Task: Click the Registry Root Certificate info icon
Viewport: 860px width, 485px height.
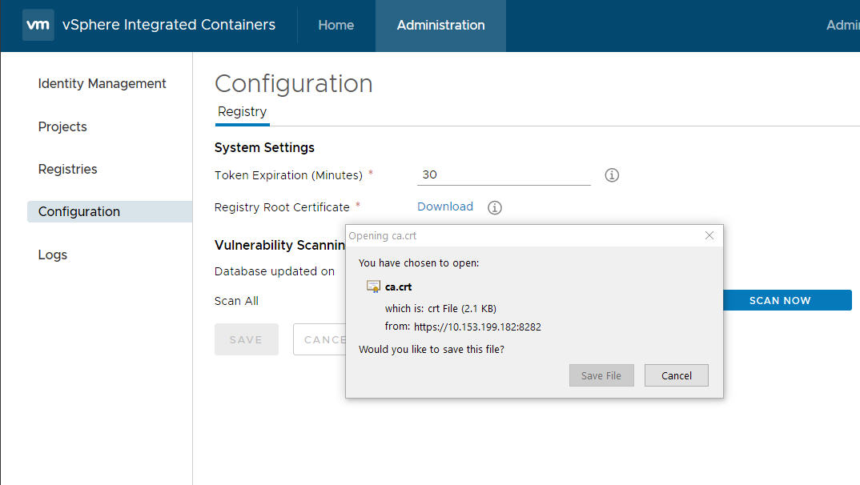Action: coord(494,207)
